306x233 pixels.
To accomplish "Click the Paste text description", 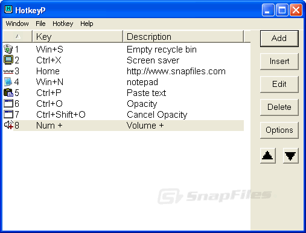I will pyautogui.click(x=146, y=93).
